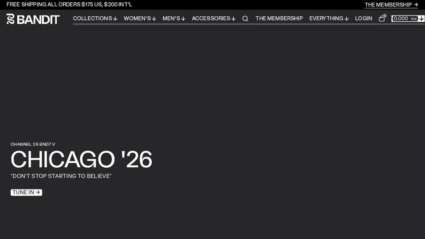
Task: Click the Tune In button
Action: pos(26,193)
